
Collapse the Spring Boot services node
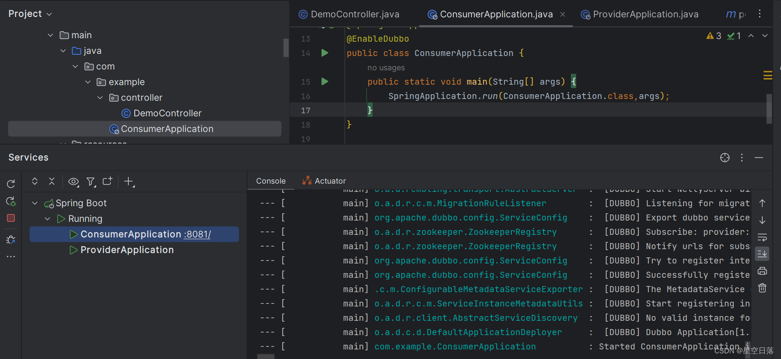point(35,203)
